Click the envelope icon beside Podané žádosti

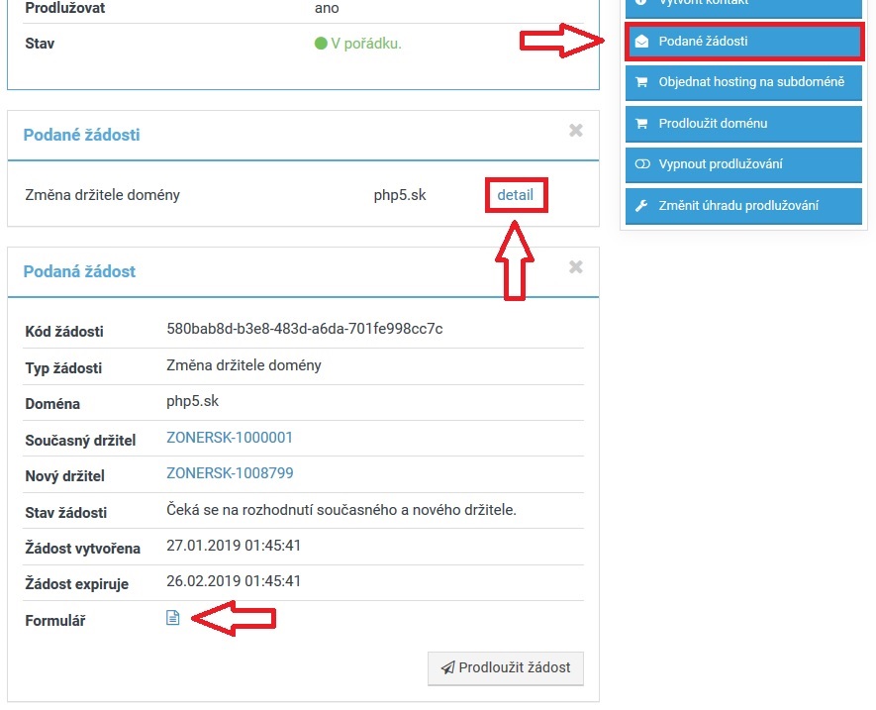[x=641, y=42]
